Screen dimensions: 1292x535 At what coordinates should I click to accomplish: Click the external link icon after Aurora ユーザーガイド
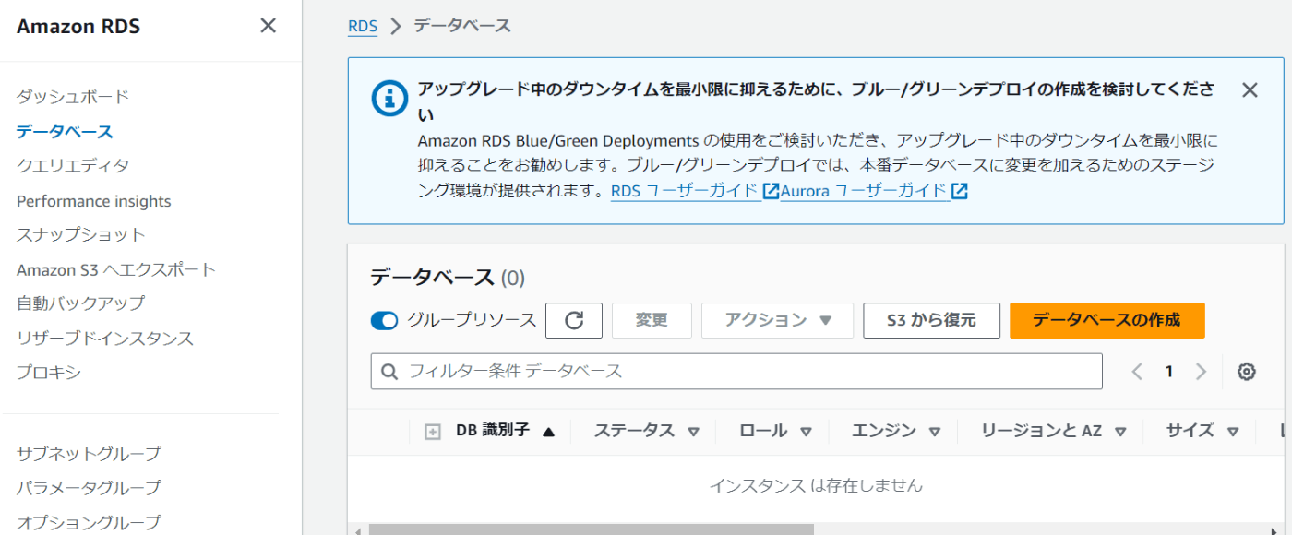tap(960, 191)
